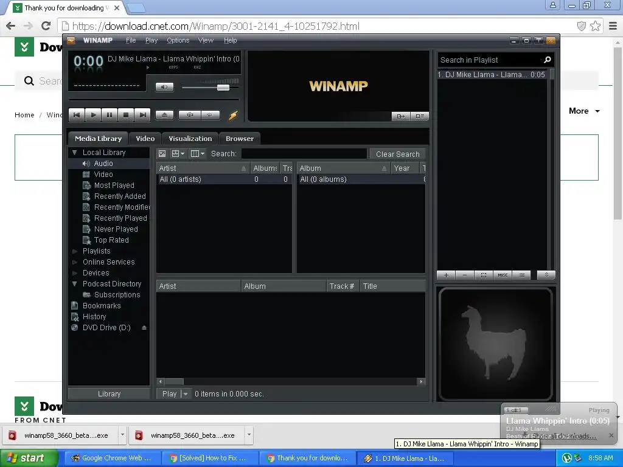This screenshot has height=467, width=623.
Task: Click the playlist Select button
Action: tap(484, 275)
